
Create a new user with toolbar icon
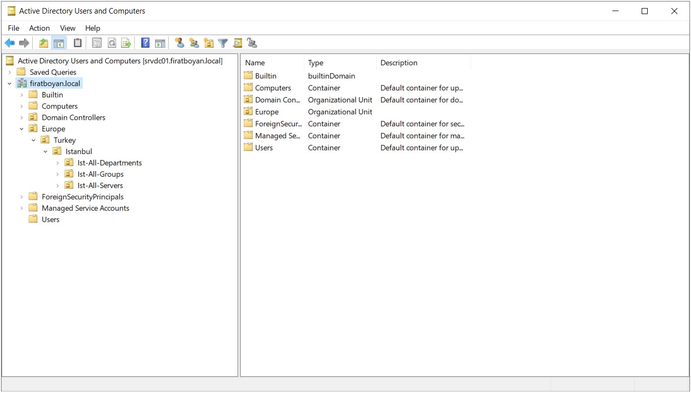coord(179,43)
